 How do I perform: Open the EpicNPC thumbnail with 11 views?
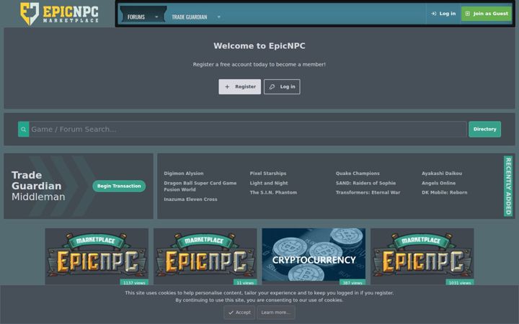click(205, 256)
